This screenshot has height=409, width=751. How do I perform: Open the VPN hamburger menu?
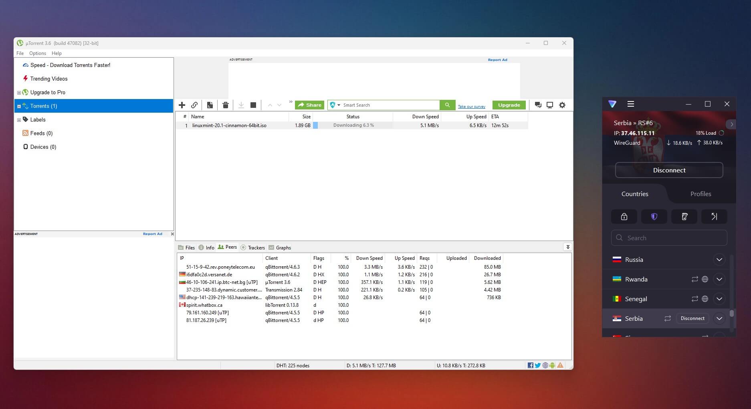coord(630,104)
